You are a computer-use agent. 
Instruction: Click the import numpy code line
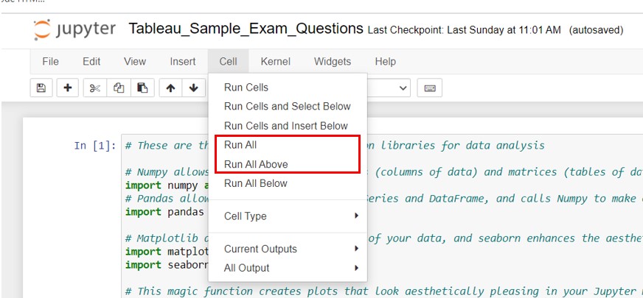(x=167, y=185)
